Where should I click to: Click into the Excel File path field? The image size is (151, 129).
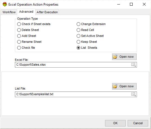pos(73,65)
